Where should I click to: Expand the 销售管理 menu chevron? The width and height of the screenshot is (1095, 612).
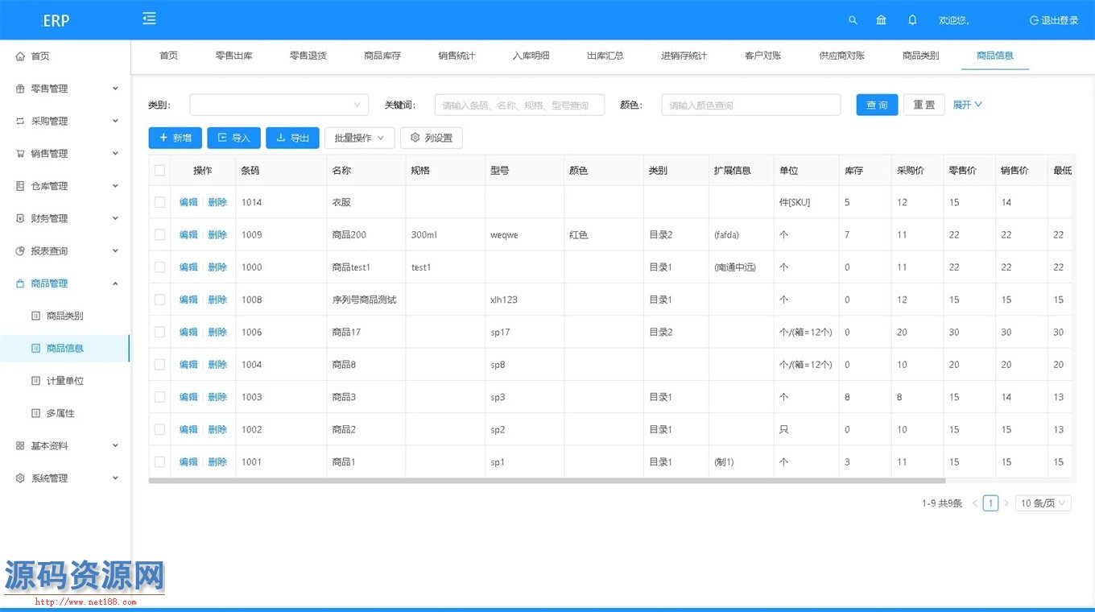click(x=115, y=153)
